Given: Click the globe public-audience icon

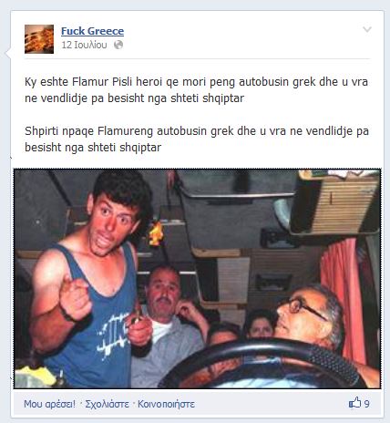Looking at the screenshot, I should point(118,45).
